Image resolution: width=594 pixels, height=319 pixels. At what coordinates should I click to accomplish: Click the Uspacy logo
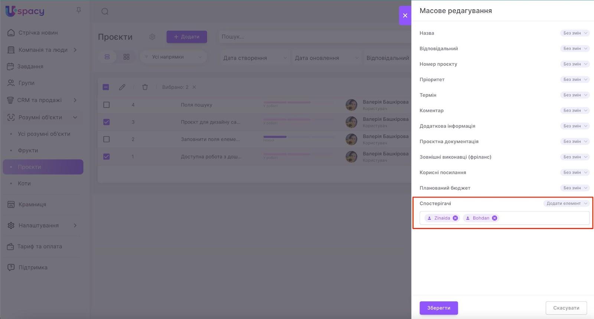25,11
